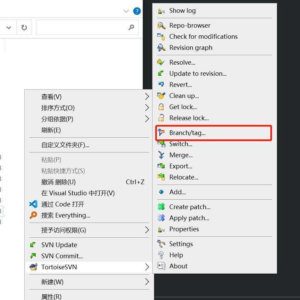Click the Repo-browser label
300x300 pixels.
[190, 26]
